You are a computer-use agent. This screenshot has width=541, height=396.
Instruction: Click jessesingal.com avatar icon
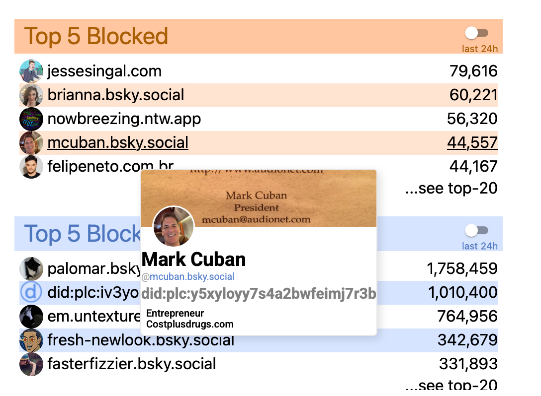point(31,71)
